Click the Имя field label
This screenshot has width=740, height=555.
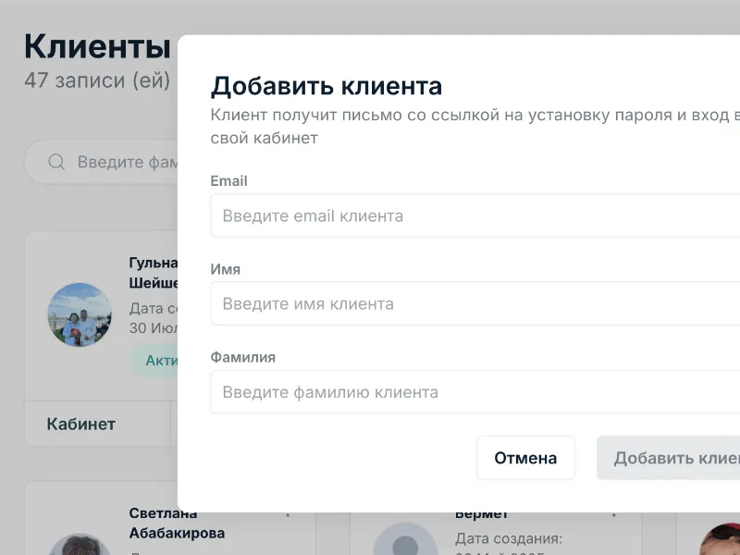[226, 269]
